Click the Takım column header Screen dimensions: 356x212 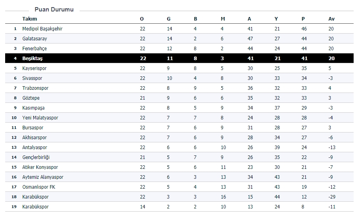[30, 19]
